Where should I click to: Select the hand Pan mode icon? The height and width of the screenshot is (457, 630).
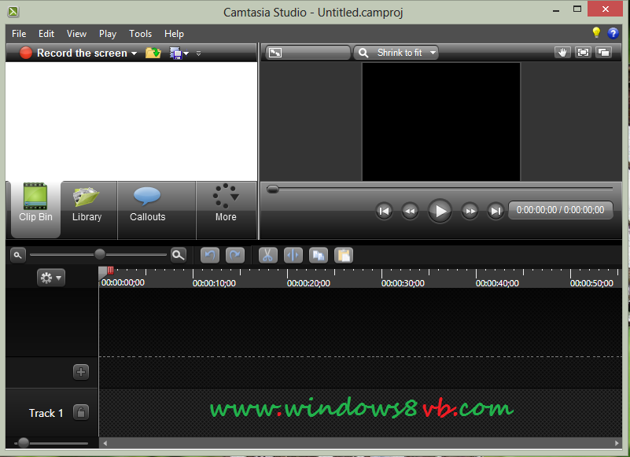(x=562, y=53)
